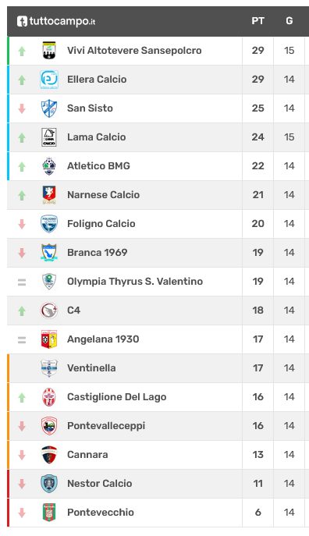The width and height of the screenshot is (309, 536).
Task: Click the Cannara team crest
Action: point(49,455)
